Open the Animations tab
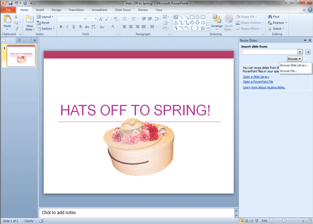The width and height of the screenshot is (313, 224). [x=99, y=10]
